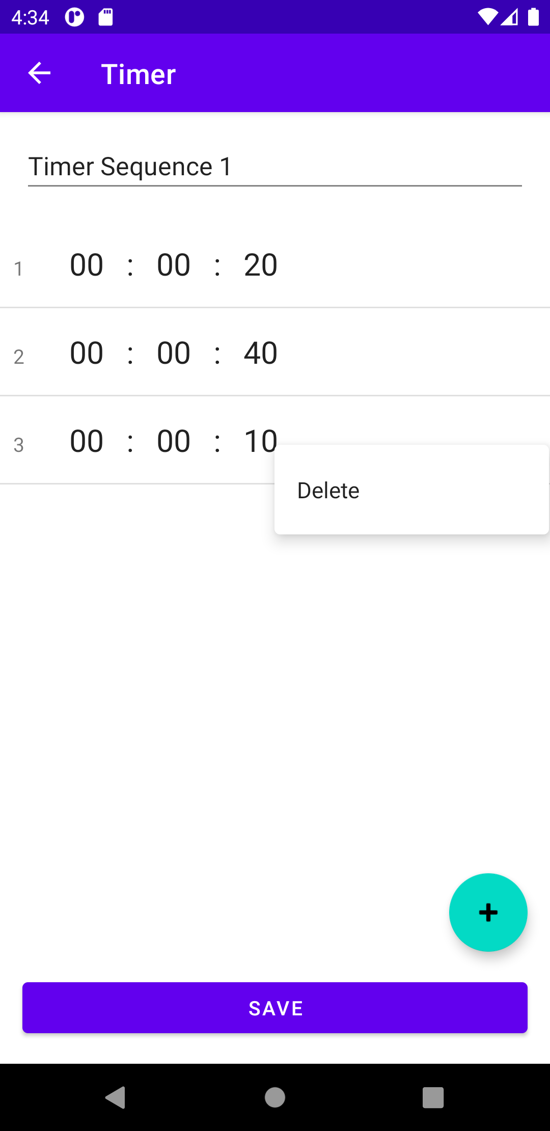The width and height of the screenshot is (550, 1131).
Task: Tap the Wi-Fi status icon
Action: pos(487,17)
